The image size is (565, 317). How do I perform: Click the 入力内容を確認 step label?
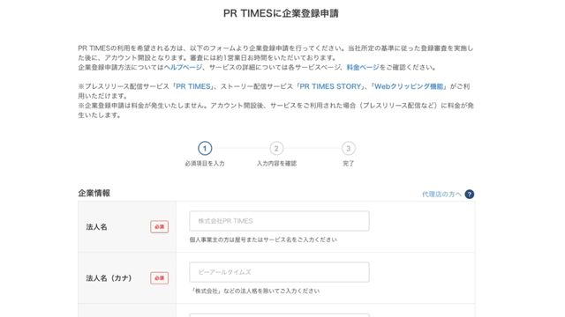(x=276, y=163)
